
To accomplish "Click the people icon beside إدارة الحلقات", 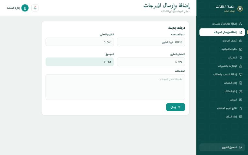I will (240, 91).
